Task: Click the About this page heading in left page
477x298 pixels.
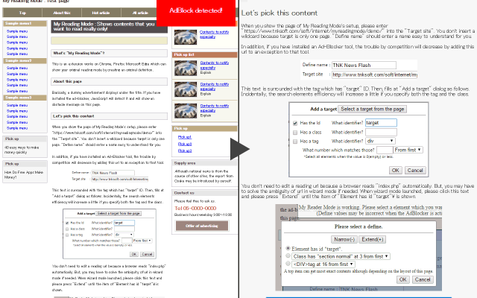Action: click(x=109, y=81)
